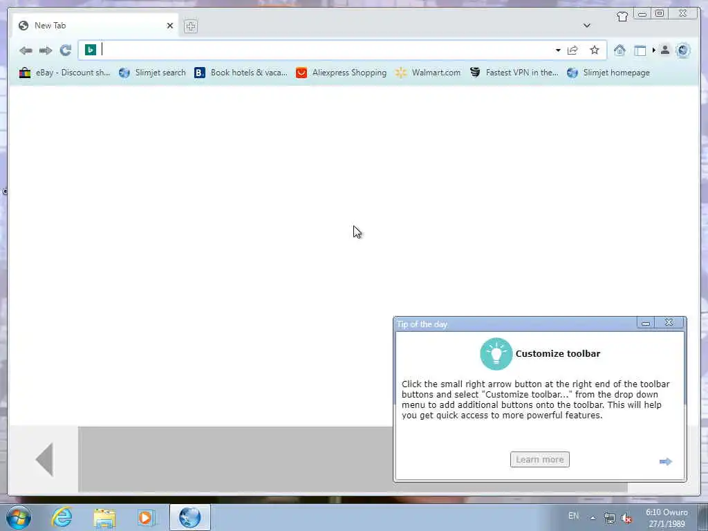
Task: Close the Slimjet browser window
Action: pos(683,14)
